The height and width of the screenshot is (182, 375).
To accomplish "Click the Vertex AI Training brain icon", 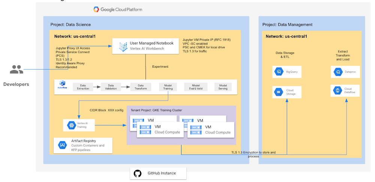I will click(x=71, y=125).
